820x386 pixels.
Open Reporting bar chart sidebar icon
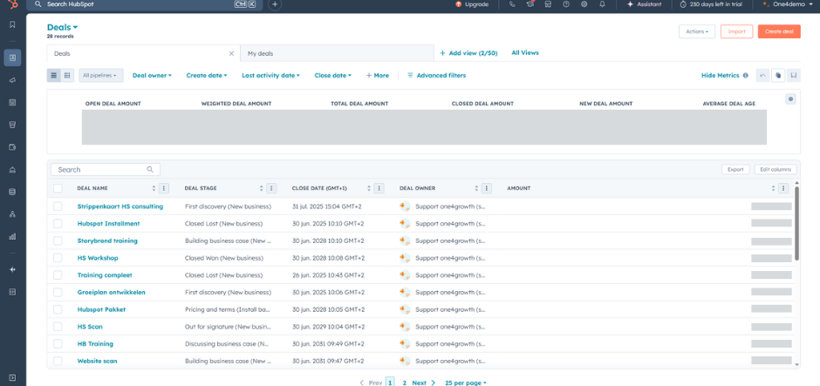pyautogui.click(x=12, y=235)
